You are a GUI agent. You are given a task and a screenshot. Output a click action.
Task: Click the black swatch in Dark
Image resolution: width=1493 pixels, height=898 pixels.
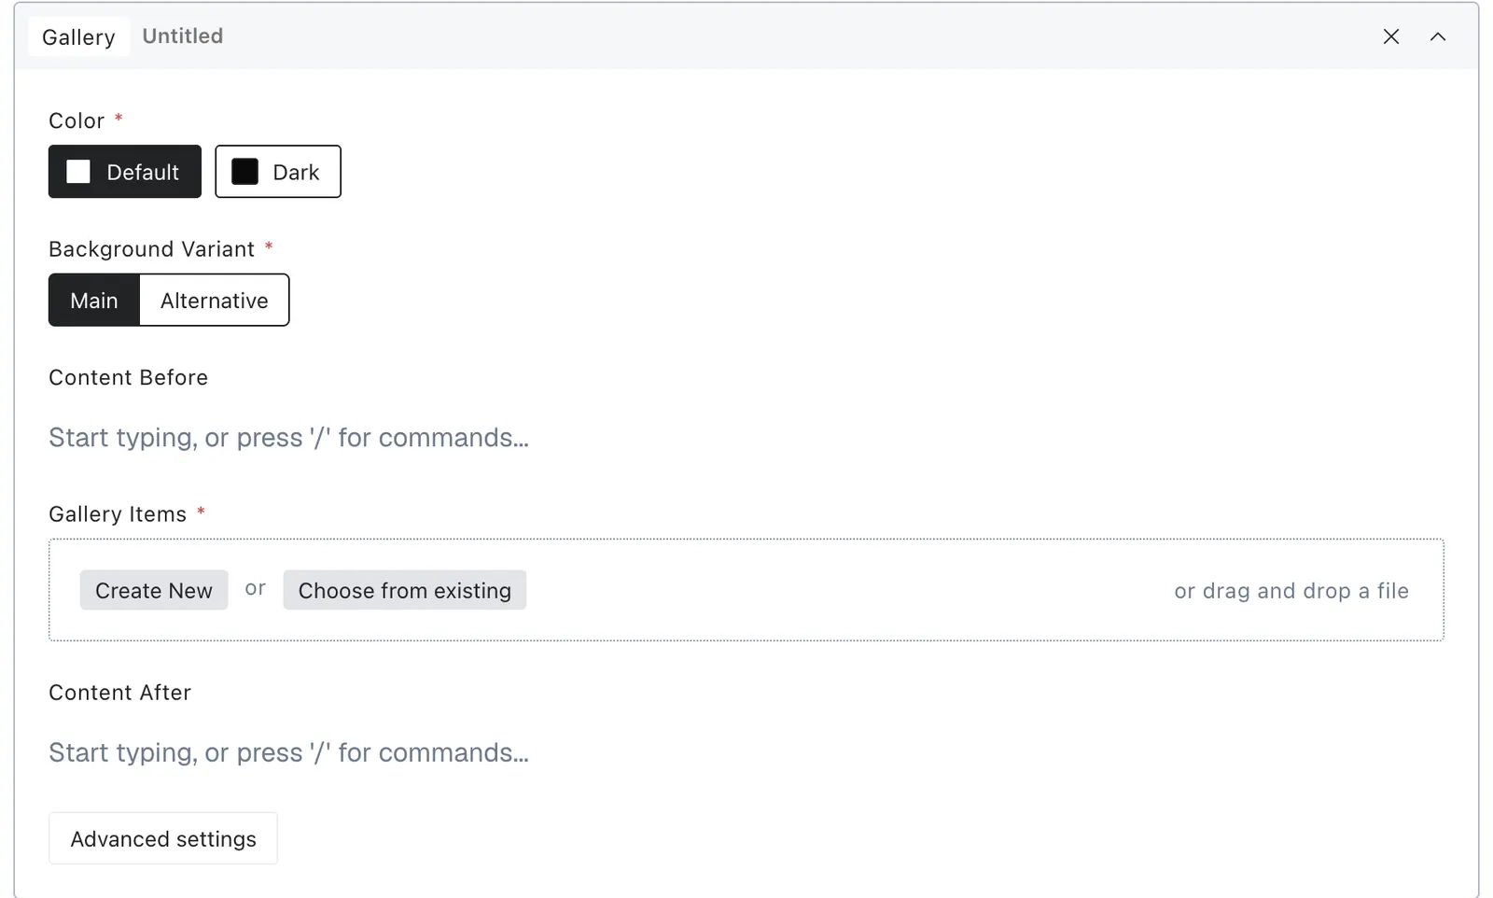pyautogui.click(x=244, y=172)
